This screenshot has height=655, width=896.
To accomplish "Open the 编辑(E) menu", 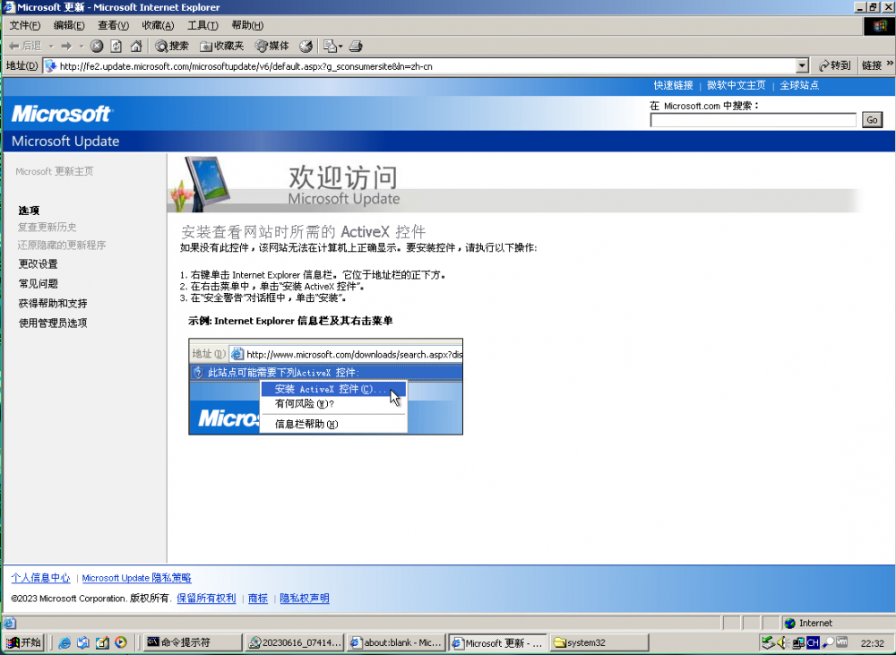I will (69, 25).
